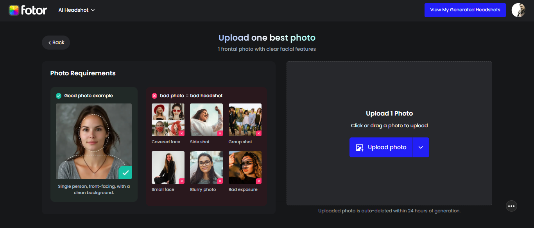Image resolution: width=534 pixels, height=228 pixels.
Task: Open the AI Headshot dropdown
Action: [x=77, y=10]
